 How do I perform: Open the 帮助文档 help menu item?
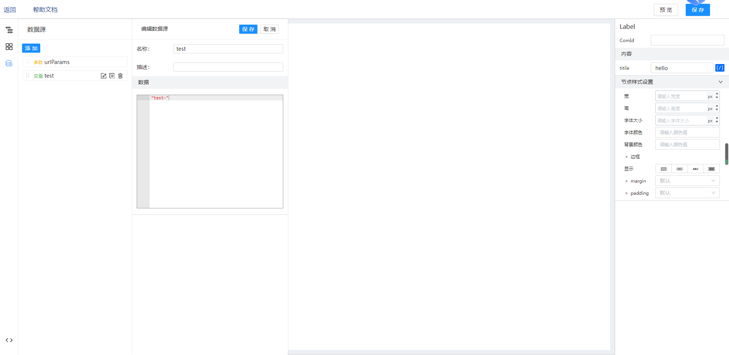click(45, 9)
